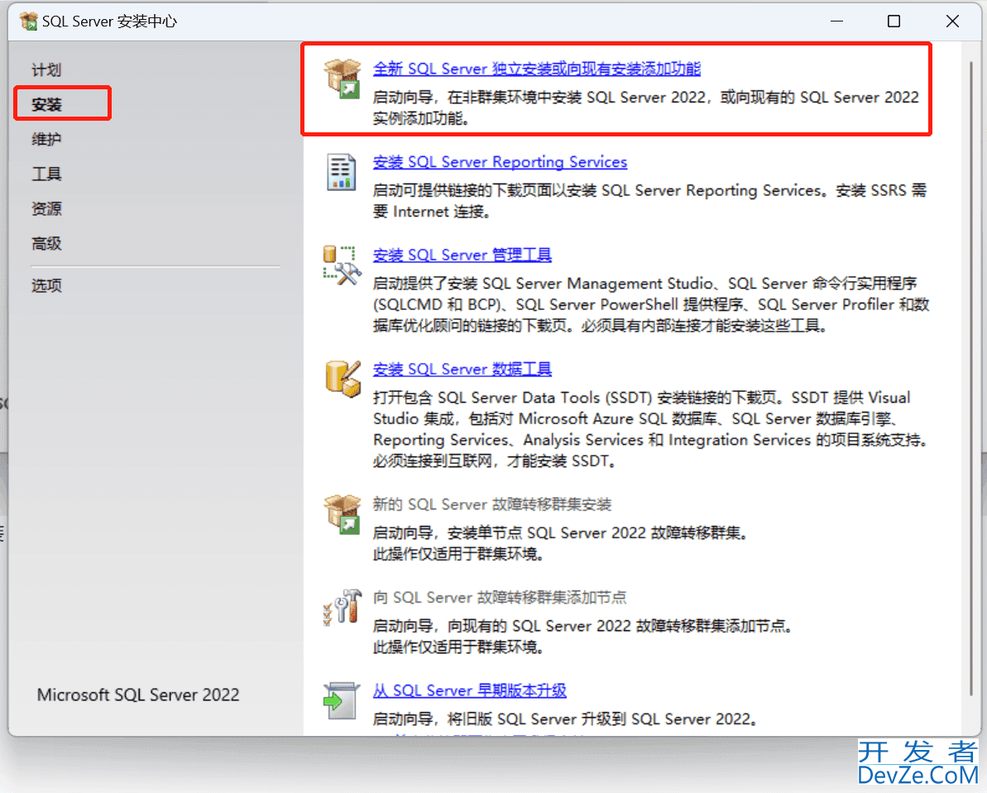Select the 安装 sidebar item
This screenshot has height=793, width=987.
pyautogui.click(x=46, y=104)
